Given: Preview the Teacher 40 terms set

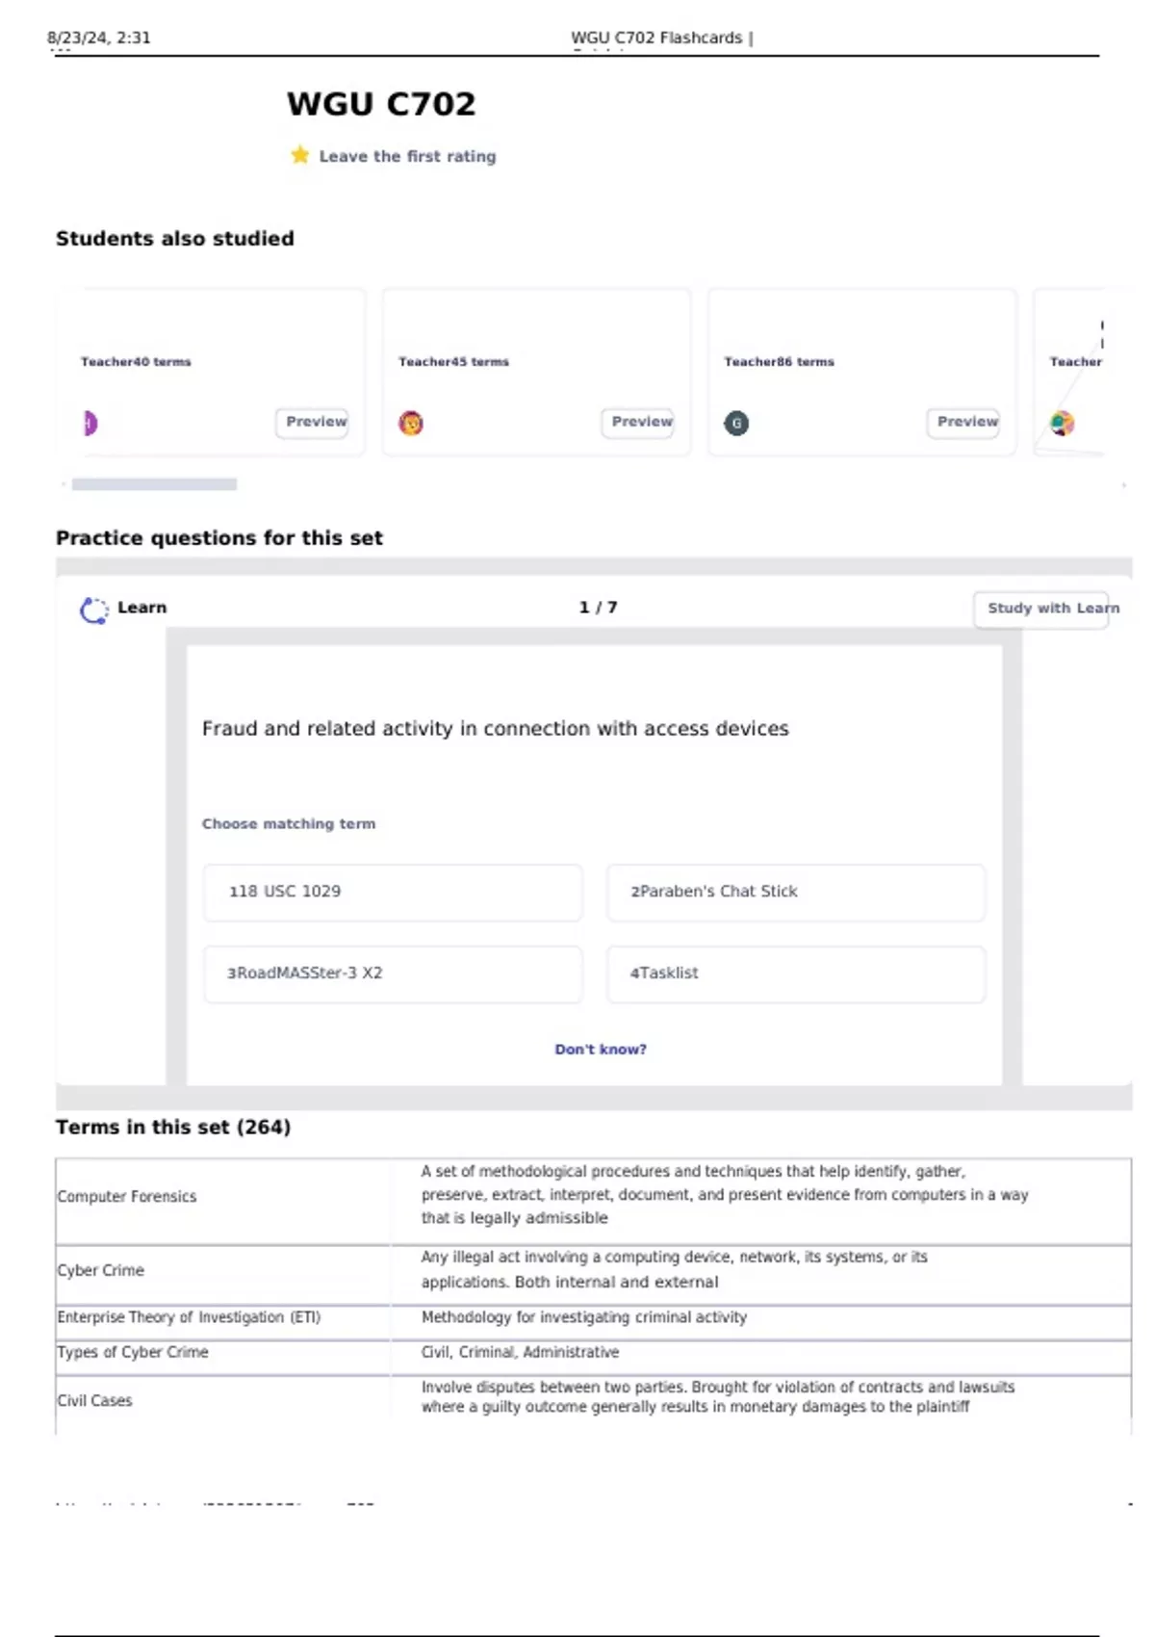Looking at the screenshot, I should click(313, 422).
